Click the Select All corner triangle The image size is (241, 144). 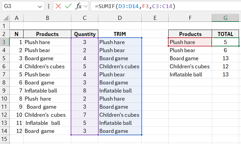tap(5, 18)
